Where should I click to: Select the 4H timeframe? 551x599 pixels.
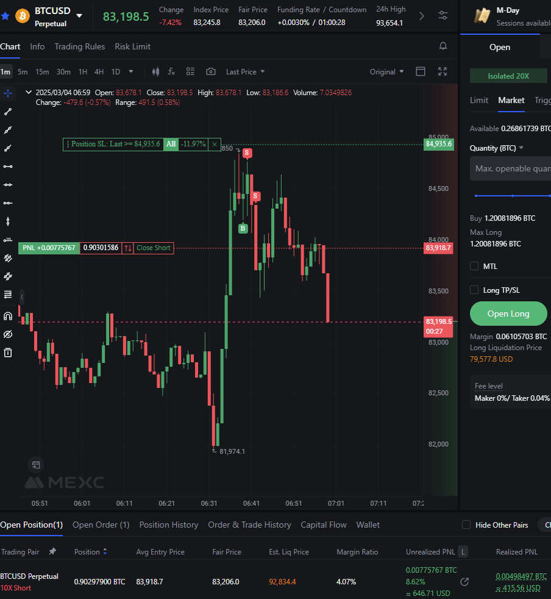pyautogui.click(x=99, y=72)
